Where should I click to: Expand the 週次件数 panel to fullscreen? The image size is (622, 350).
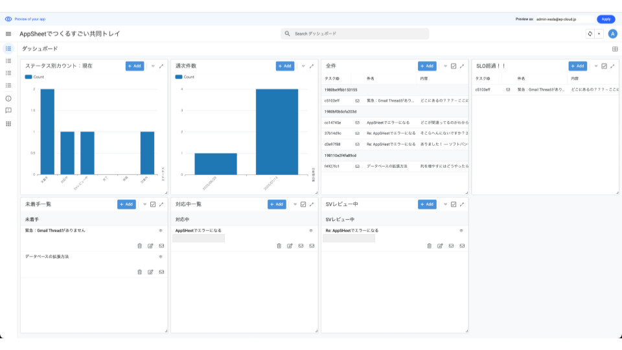click(312, 66)
